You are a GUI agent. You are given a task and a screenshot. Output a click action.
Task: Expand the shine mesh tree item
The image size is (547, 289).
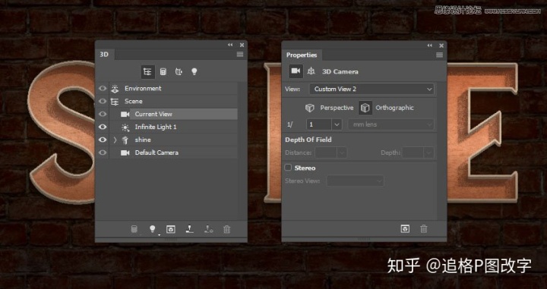pos(115,140)
